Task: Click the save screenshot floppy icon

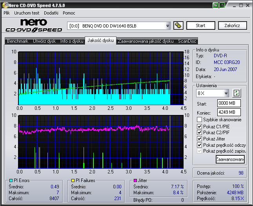Action: [222, 5]
